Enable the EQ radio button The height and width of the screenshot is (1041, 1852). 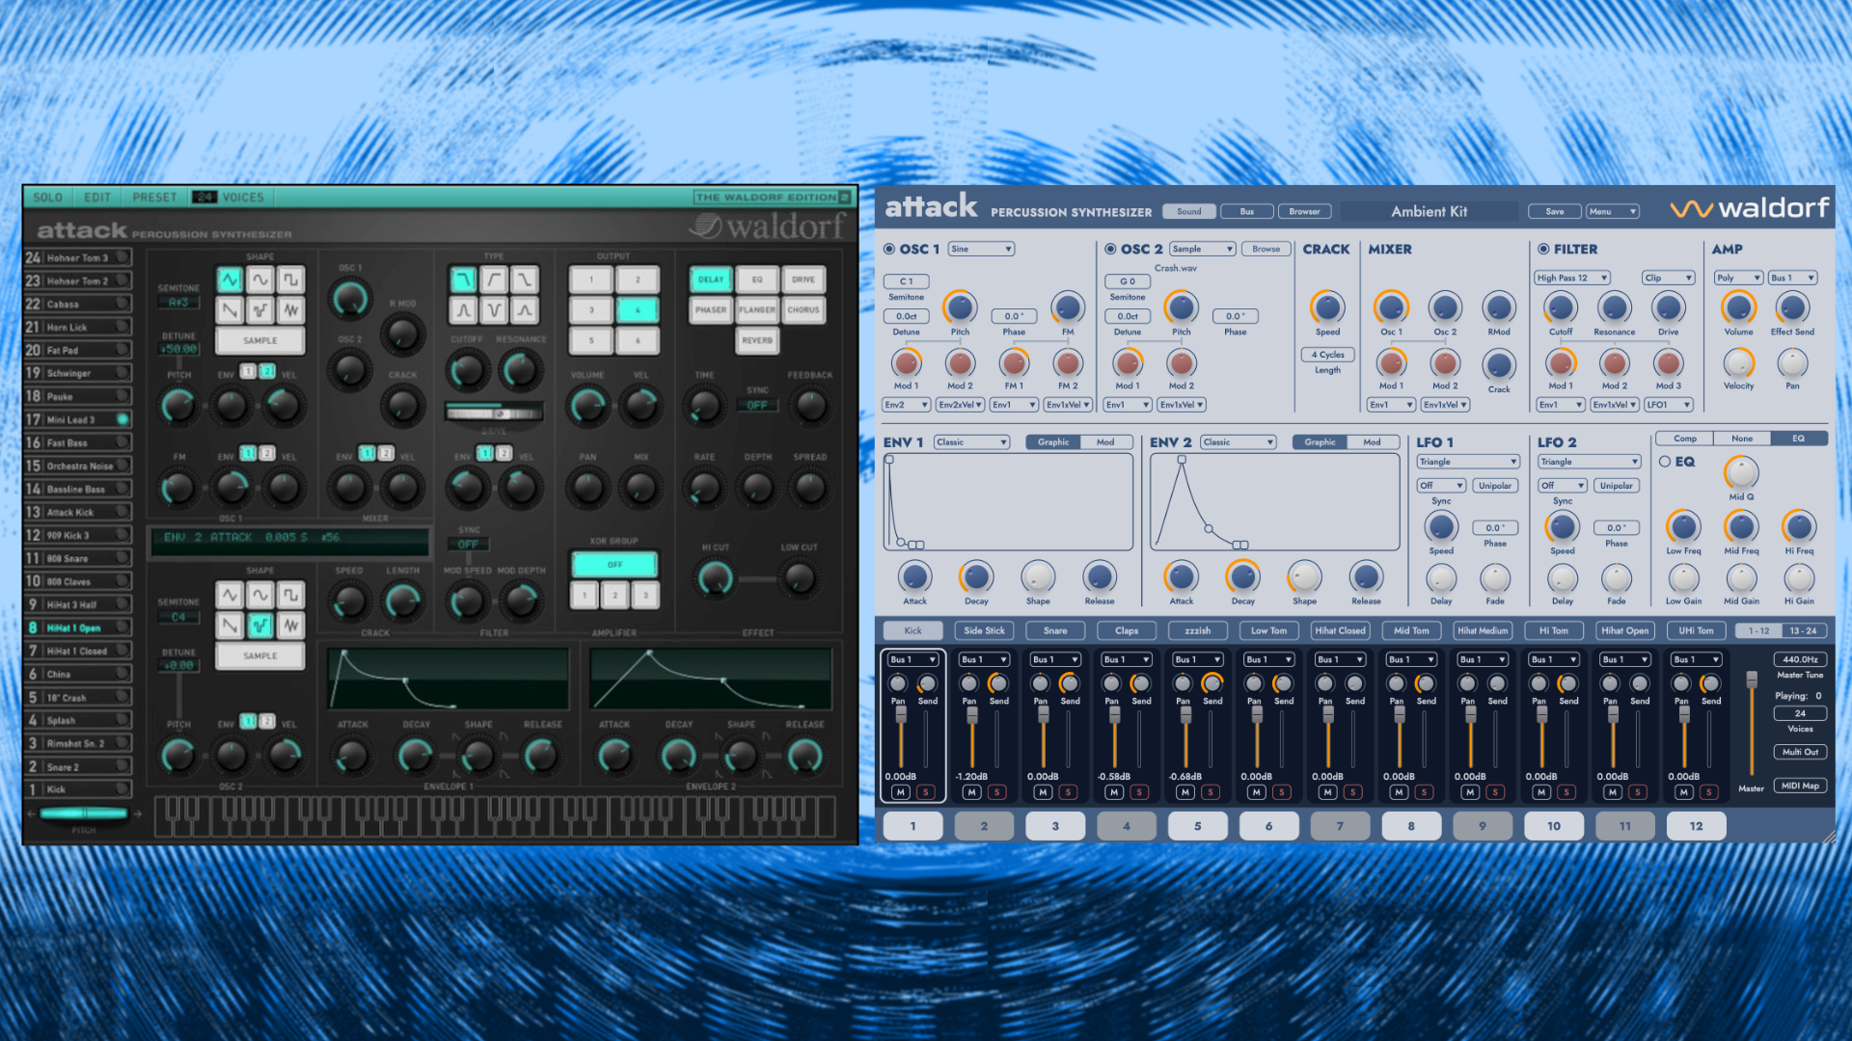1665,462
